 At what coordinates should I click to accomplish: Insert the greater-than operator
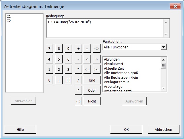point(97,59)
